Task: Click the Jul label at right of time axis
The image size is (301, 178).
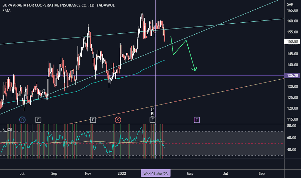Action: coord(225,173)
